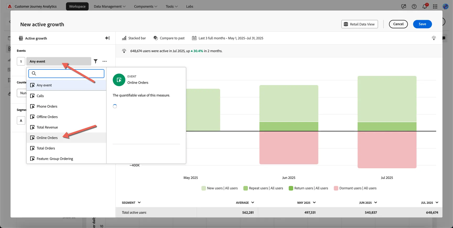
Task: Collapse the Active growth panel
Action: click(107, 38)
